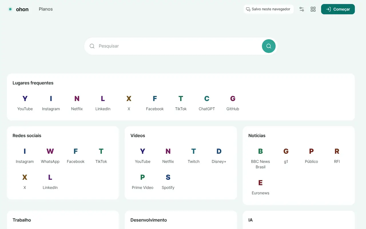Image resolution: width=366 pixels, height=229 pixels.
Task: Open Twitch in Vídeos
Action: (x=194, y=156)
